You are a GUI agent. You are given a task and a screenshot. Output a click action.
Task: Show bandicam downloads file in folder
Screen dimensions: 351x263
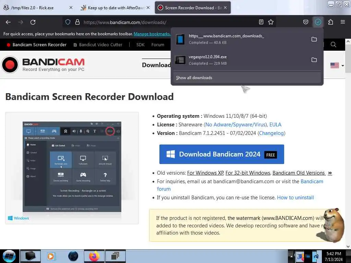[x=314, y=39]
